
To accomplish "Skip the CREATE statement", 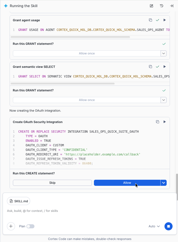I will click(x=52, y=183).
